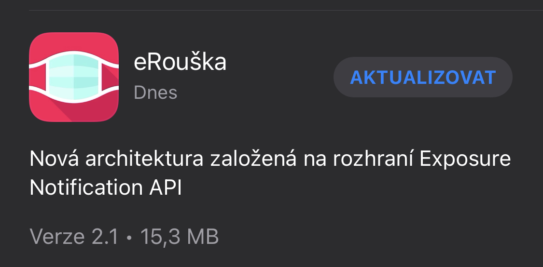Click the bullet between version and size
Viewport: 543px width, 267px height.
tap(129, 238)
